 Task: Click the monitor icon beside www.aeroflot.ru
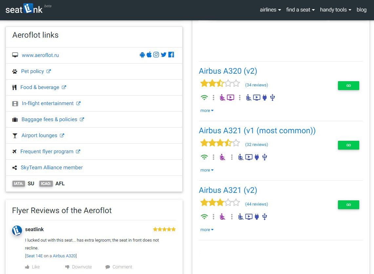15,55
